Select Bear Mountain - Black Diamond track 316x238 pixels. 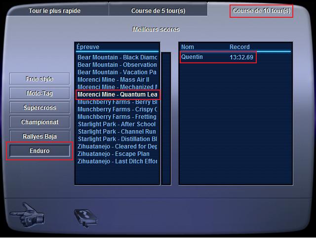click(x=117, y=57)
